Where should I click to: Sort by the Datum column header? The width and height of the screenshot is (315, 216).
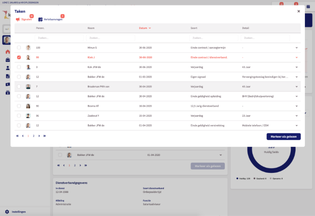pos(144,28)
